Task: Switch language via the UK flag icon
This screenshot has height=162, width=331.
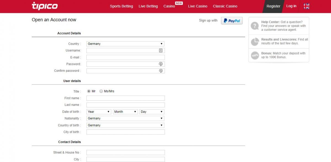Action: [306, 6]
